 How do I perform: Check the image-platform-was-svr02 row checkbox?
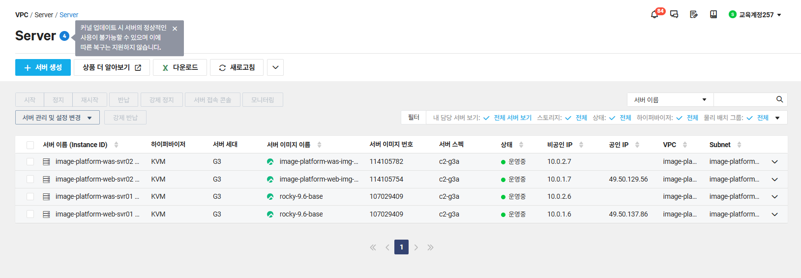30,162
